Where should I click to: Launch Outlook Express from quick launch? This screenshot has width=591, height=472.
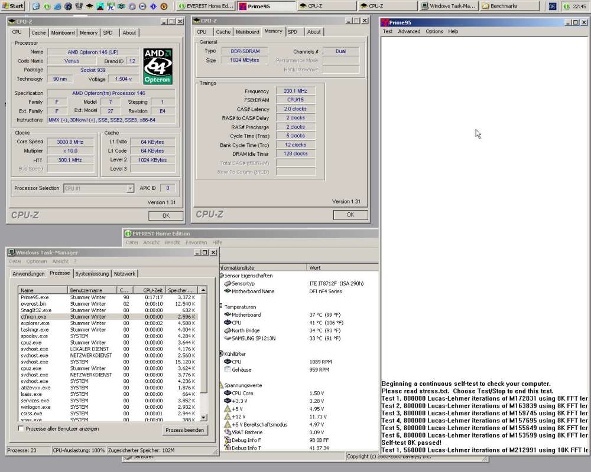click(36, 6)
